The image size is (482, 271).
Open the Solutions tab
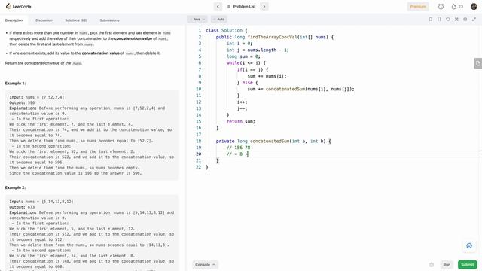point(76,20)
